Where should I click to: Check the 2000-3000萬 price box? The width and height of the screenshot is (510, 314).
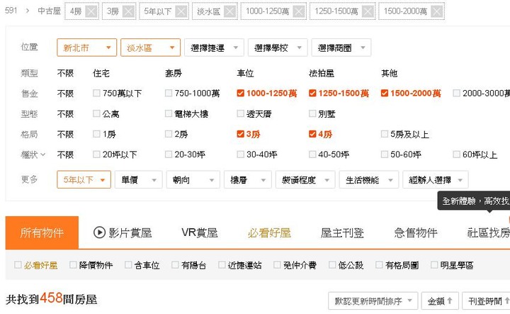456,93
